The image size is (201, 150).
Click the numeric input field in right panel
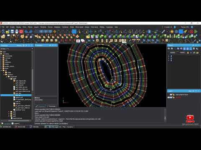tap(182, 52)
